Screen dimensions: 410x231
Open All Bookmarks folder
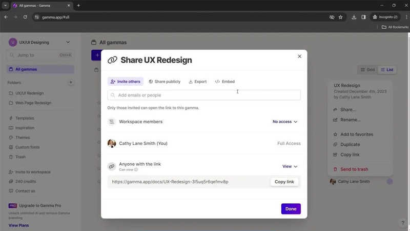[x=395, y=27]
